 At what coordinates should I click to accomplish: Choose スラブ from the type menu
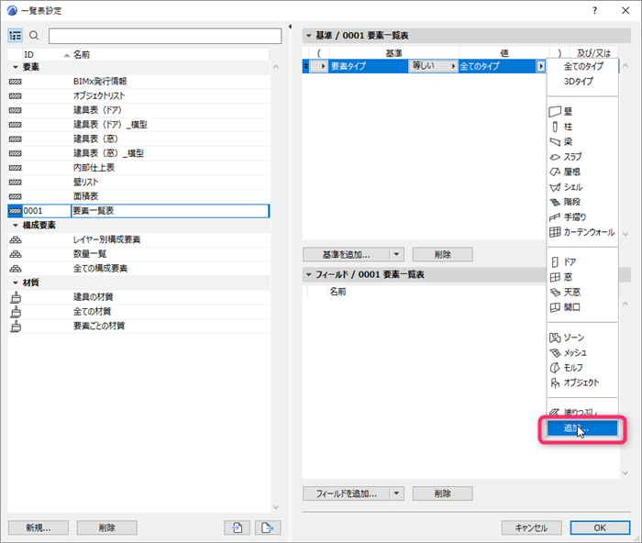coord(582,157)
